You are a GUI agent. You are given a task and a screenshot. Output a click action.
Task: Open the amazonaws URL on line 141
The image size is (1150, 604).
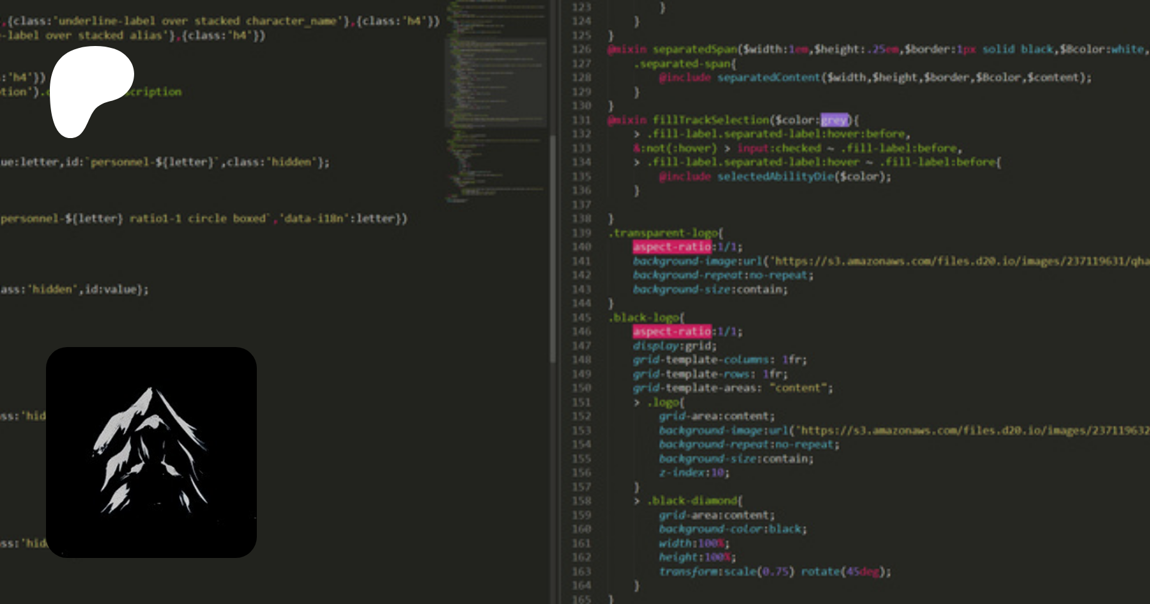[958, 261]
